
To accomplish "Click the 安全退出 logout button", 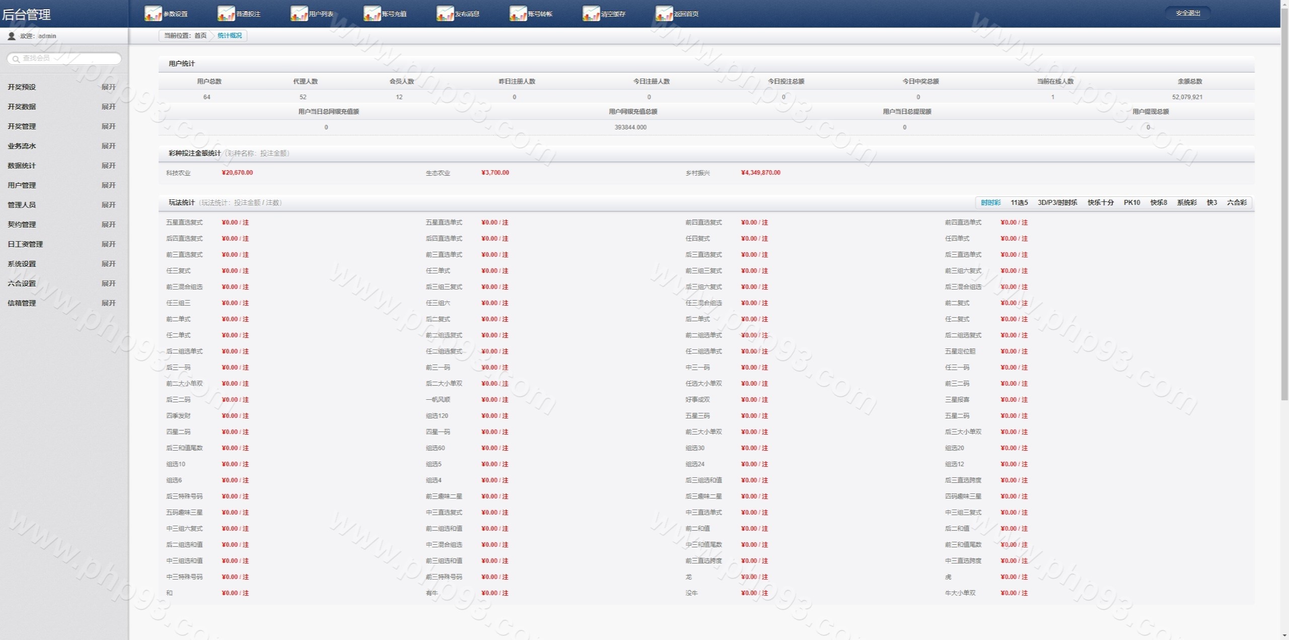I will (x=1188, y=13).
